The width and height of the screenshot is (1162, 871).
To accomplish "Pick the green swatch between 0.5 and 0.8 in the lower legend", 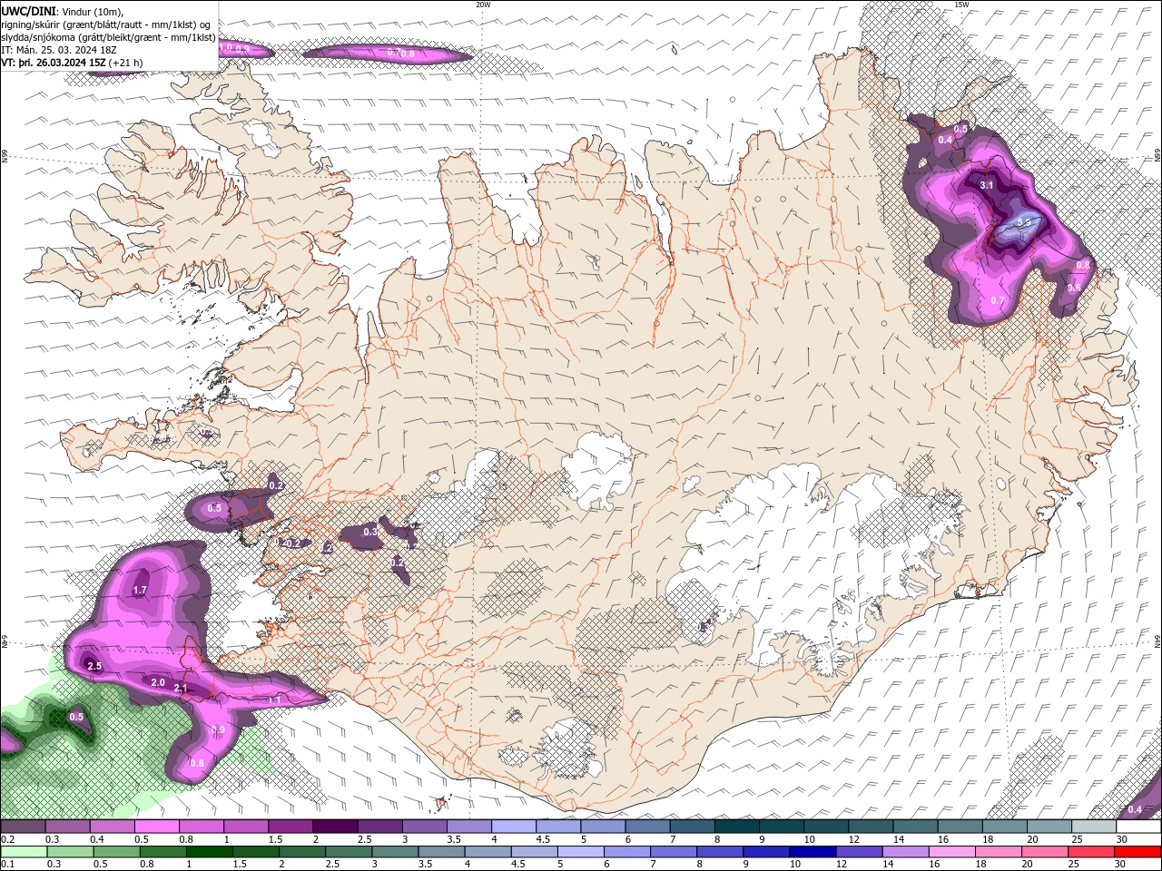I will pyautogui.click(x=117, y=852).
